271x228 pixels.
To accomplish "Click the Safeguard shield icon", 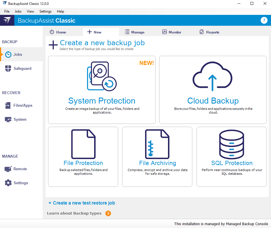I will tap(8, 68).
